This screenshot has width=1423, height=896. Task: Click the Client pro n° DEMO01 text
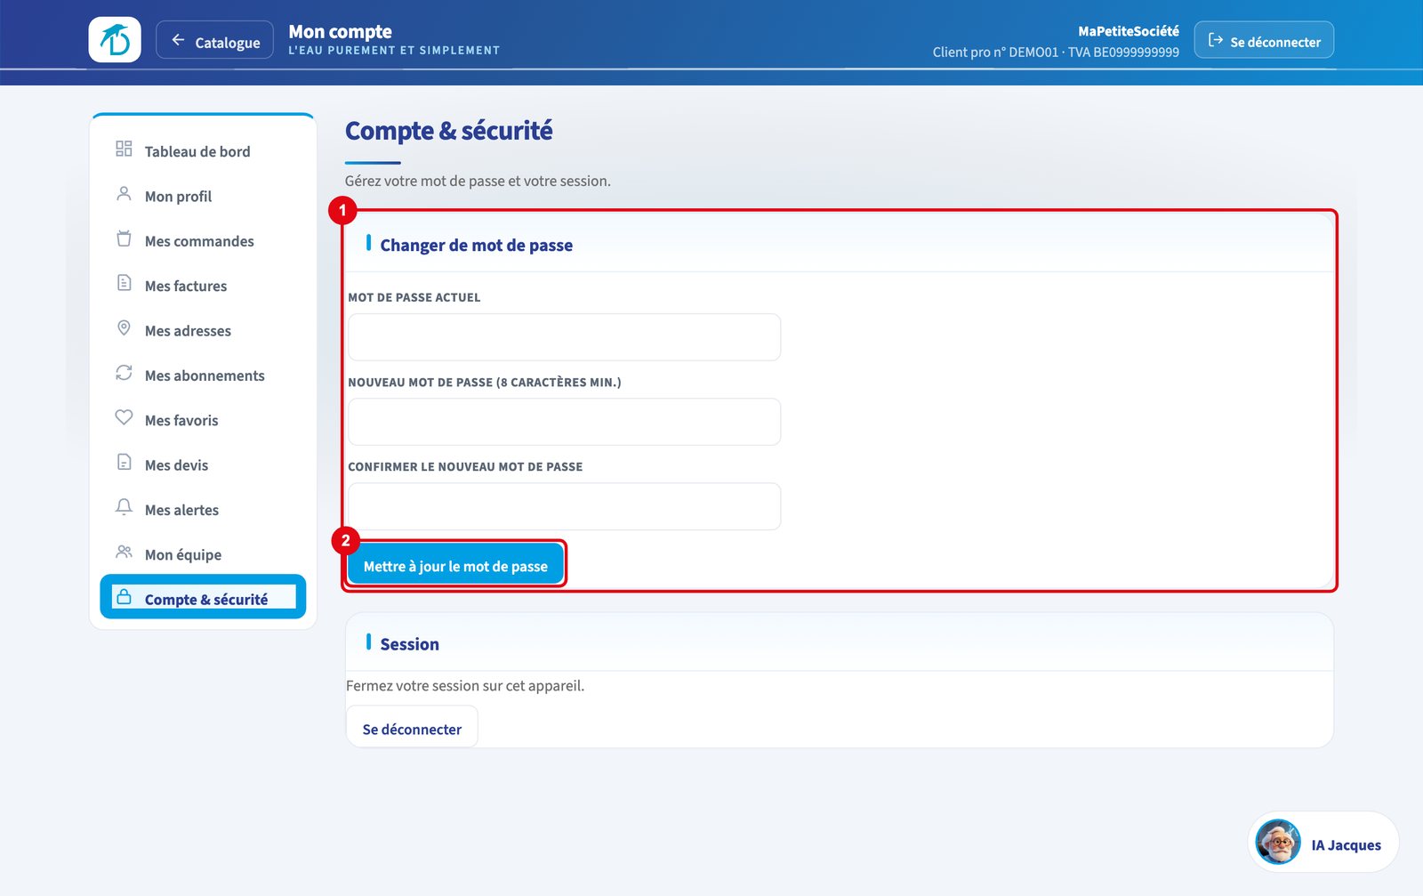[996, 52]
